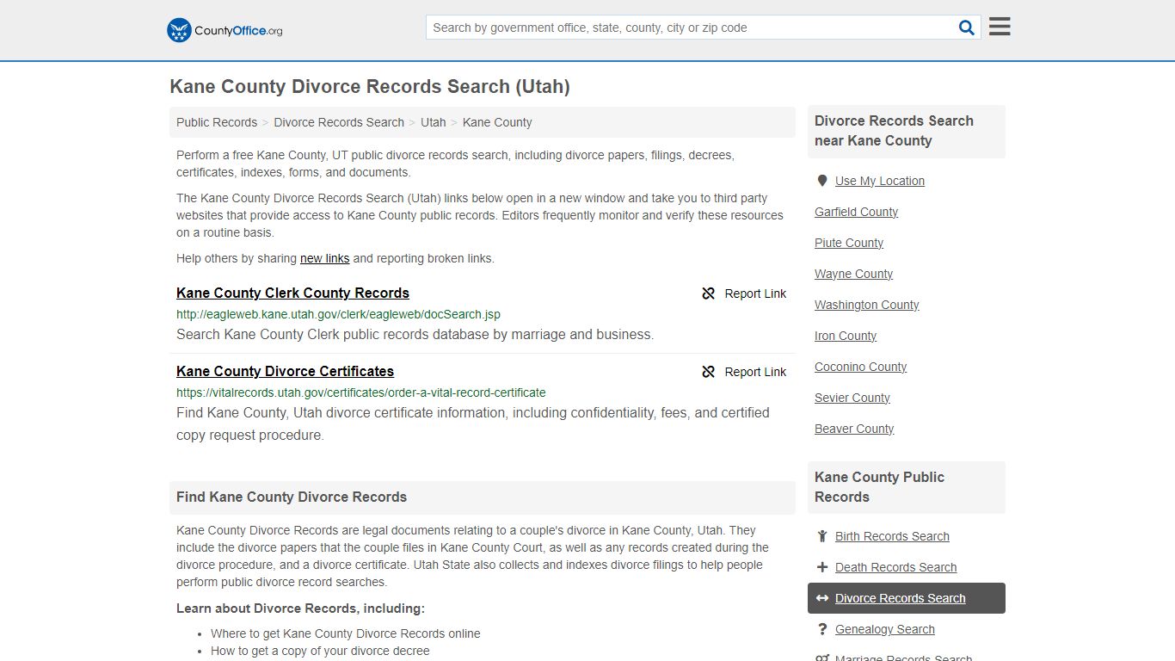Click 'How to get a copy of your divorce decree'
1175x661 pixels.
click(320, 651)
